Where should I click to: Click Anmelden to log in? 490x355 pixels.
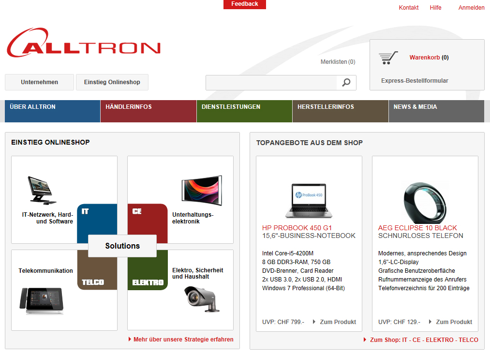(x=471, y=8)
